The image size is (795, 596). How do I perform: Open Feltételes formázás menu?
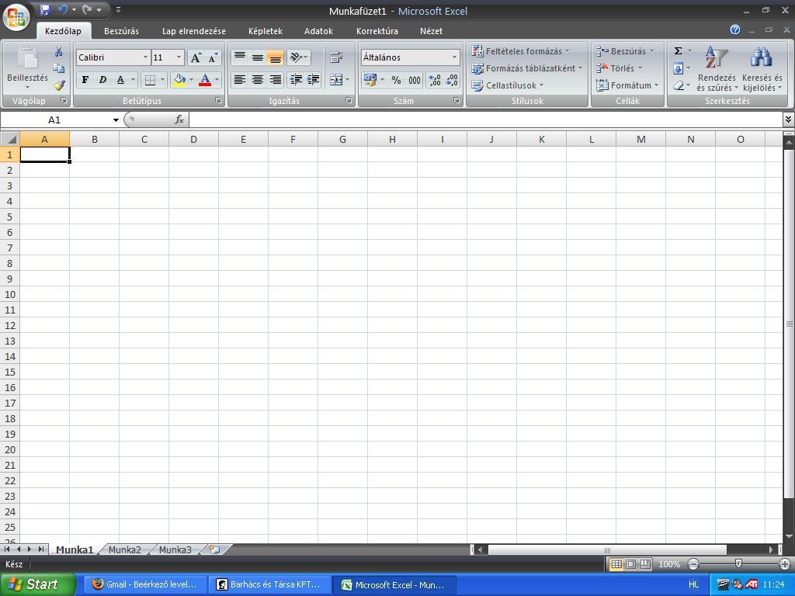click(x=521, y=50)
